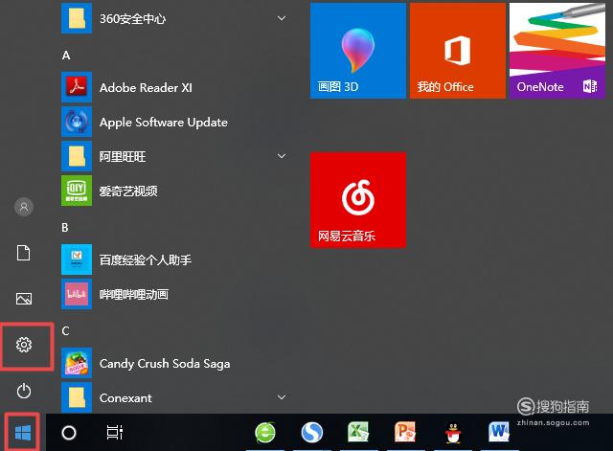Open QQ penguin icon on taskbar
613x451 pixels.
[453, 433]
